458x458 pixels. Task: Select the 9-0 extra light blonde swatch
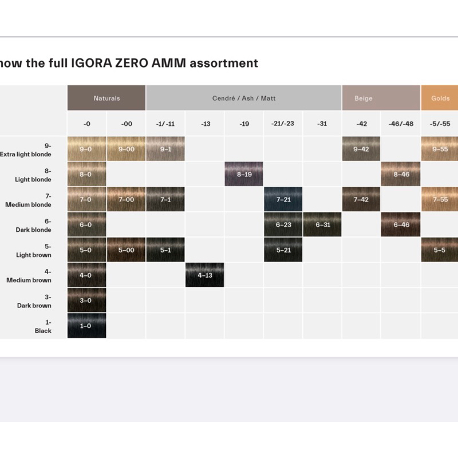(87, 149)
